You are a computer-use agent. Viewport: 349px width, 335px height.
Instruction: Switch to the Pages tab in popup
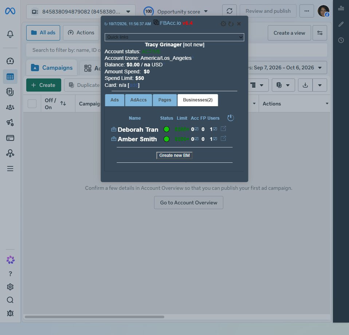[x=165, y=100]
